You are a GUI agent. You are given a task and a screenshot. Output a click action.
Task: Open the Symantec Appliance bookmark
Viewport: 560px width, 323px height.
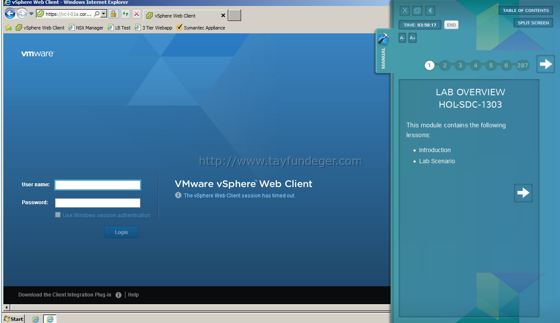coord(201,28)
